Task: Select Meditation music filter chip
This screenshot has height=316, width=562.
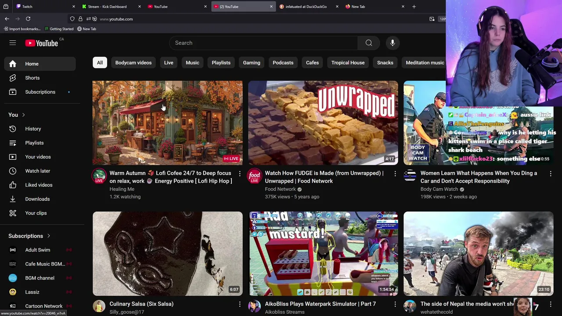Action: (425, 63)
